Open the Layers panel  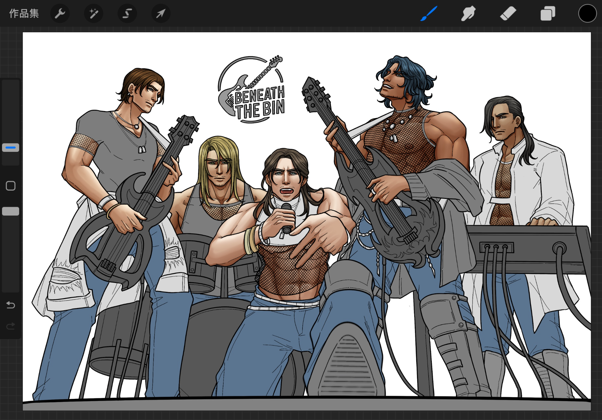(x=548, y=14)
